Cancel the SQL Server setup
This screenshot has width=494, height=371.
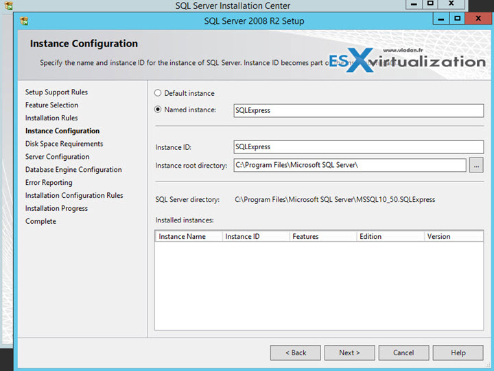pos(403,353)
